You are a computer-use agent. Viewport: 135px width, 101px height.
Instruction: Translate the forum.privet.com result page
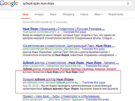tap(97, 99)
